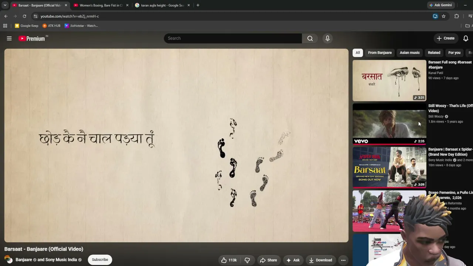The height and width of the screenshot is (266, 473).
Task: Click the Ask button under video
Action: pyautogui.click(x=293, y=260)
